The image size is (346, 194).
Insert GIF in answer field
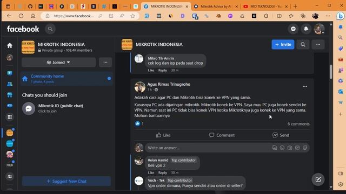[297, 148]
